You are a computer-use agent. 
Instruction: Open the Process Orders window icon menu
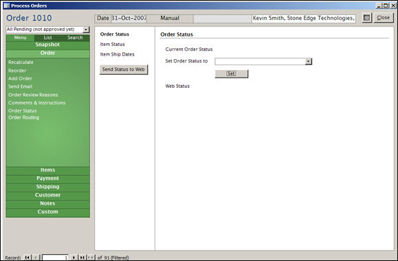7,5
